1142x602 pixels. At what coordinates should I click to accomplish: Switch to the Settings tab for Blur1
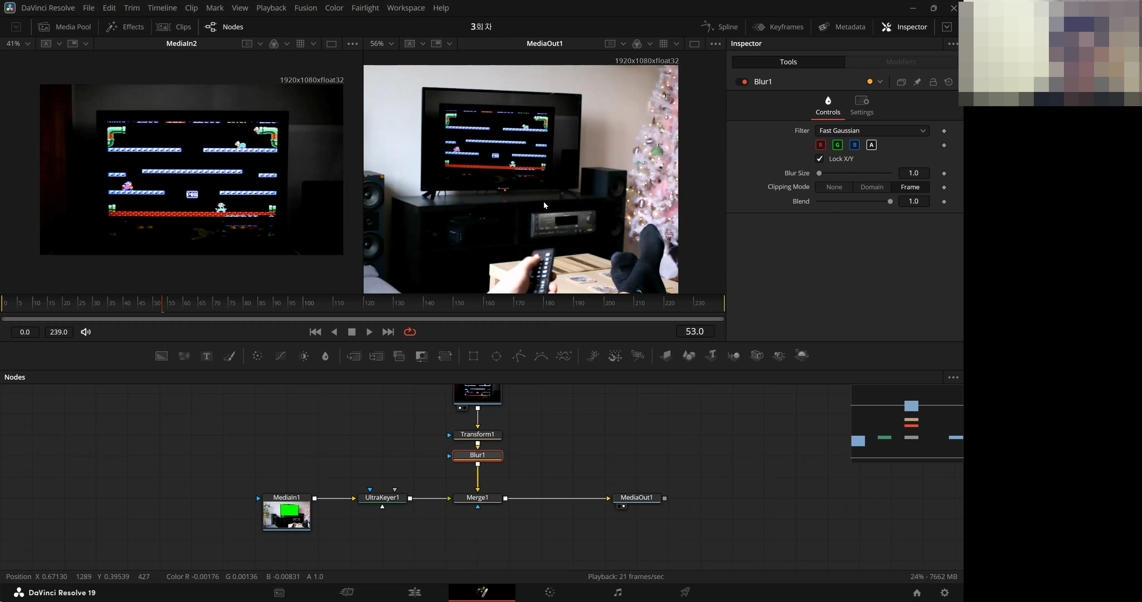[x=861, y=106]
